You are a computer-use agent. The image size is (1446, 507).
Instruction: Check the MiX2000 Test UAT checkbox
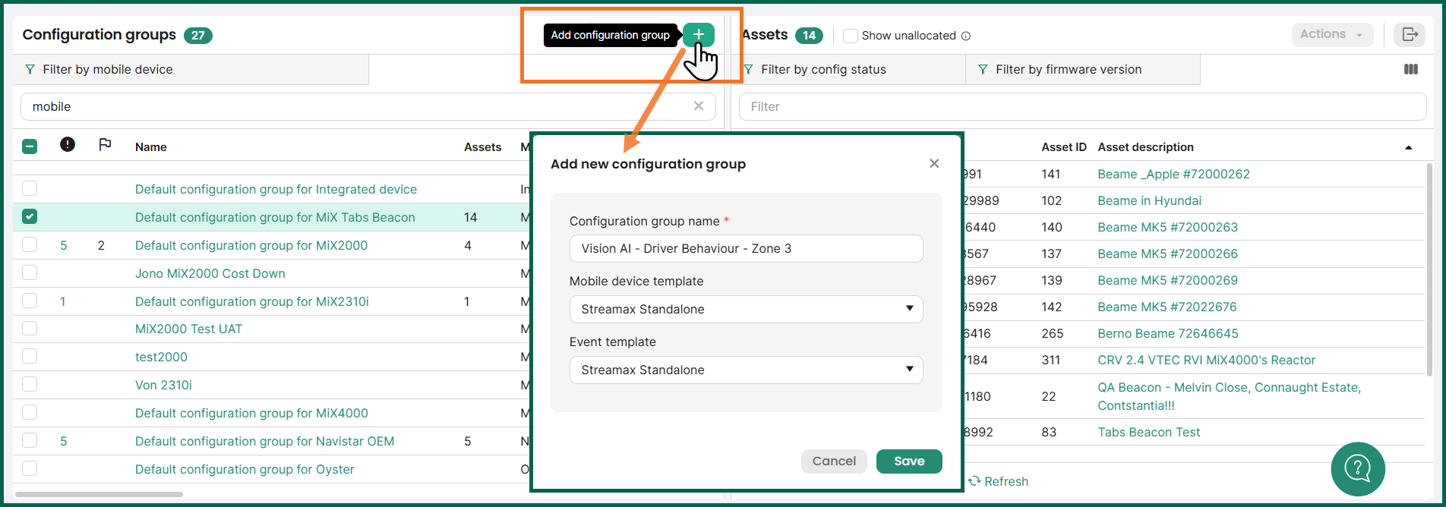pos(30,328)
